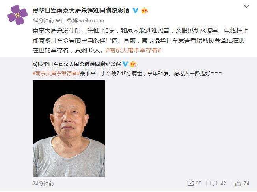Open the 14分钟前 post timestamp
The height and width of the screenshot is (192, 257).
(43, 20)
